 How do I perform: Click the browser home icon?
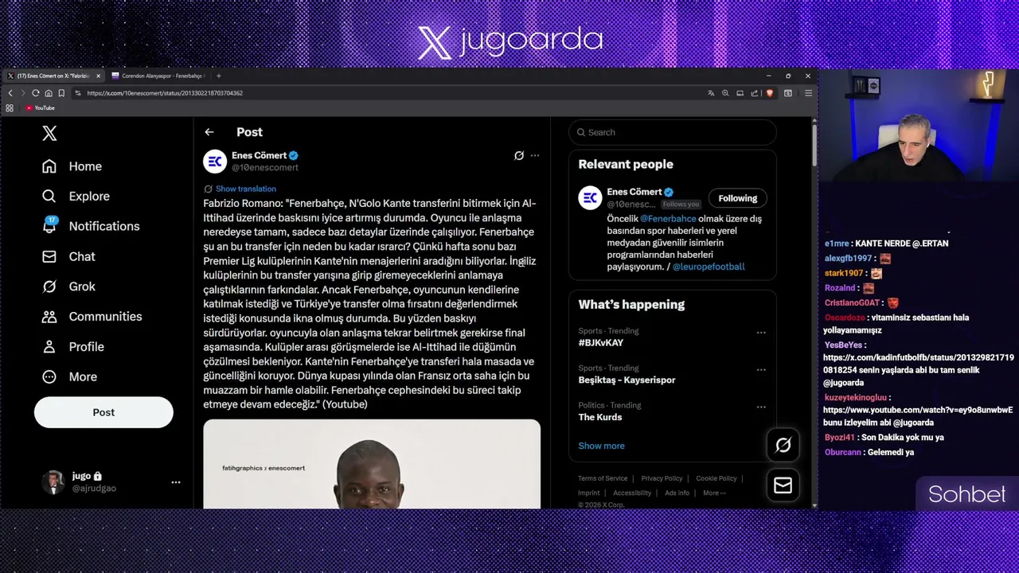point(48,93)
